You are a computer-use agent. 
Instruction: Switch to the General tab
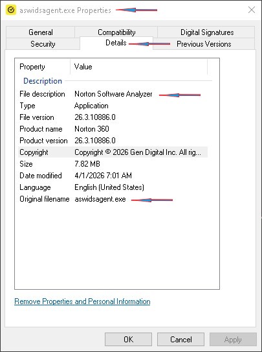(41, 32)
